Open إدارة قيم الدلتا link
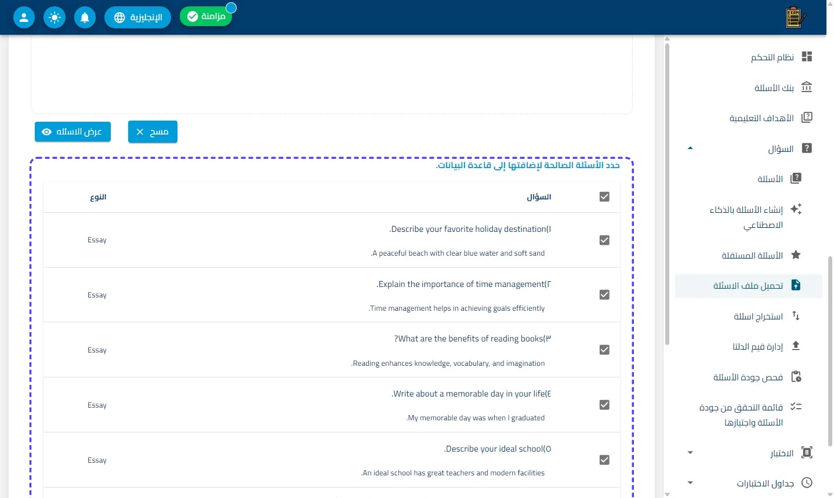Image resolution: width=834 pixels, height=498 pixels. pyautogui.click(x=758, y=347)
